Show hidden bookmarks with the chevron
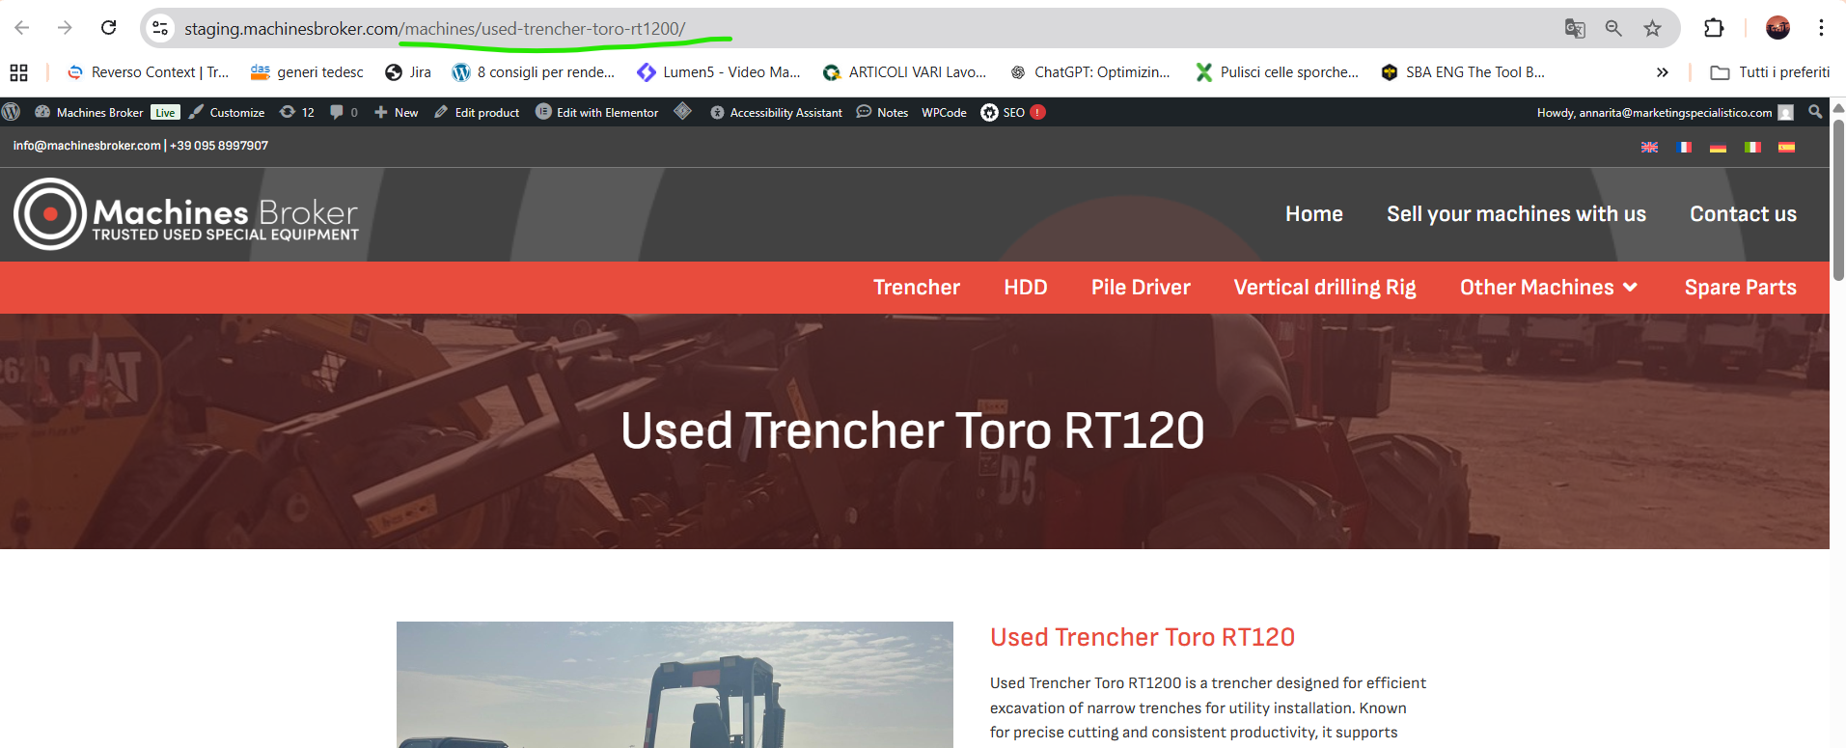The height and width of the screenshot is (748, 1846). [1662, 72]
